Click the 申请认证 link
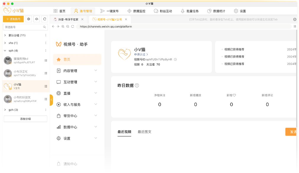Screen dimensions: 299x173 click(x=141, y=54)
